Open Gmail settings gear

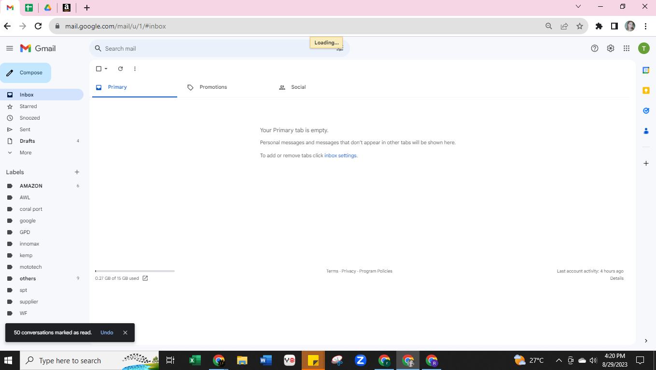611,48
